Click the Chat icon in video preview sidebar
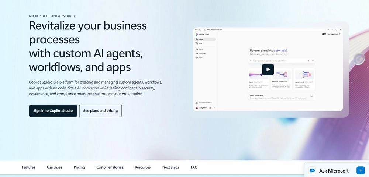369x177 pixels. 197,43
